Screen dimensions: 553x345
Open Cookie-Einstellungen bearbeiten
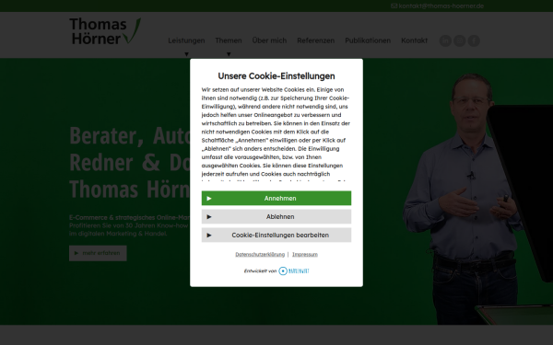(276, 235)
